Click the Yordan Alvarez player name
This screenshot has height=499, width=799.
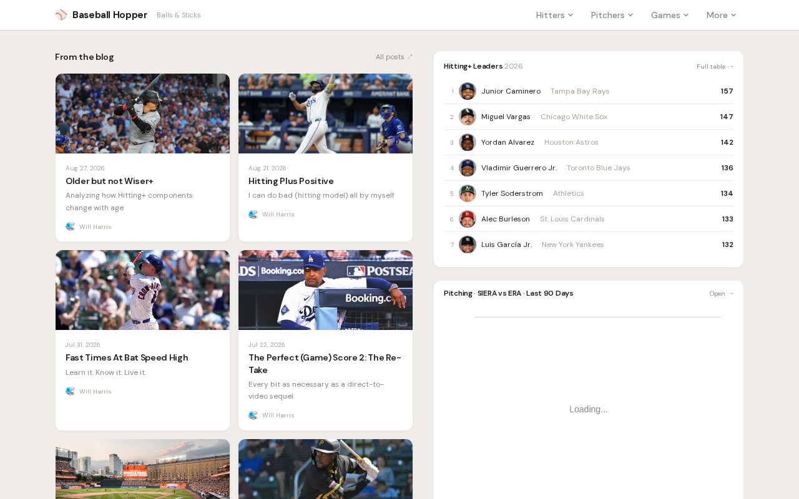507,142
